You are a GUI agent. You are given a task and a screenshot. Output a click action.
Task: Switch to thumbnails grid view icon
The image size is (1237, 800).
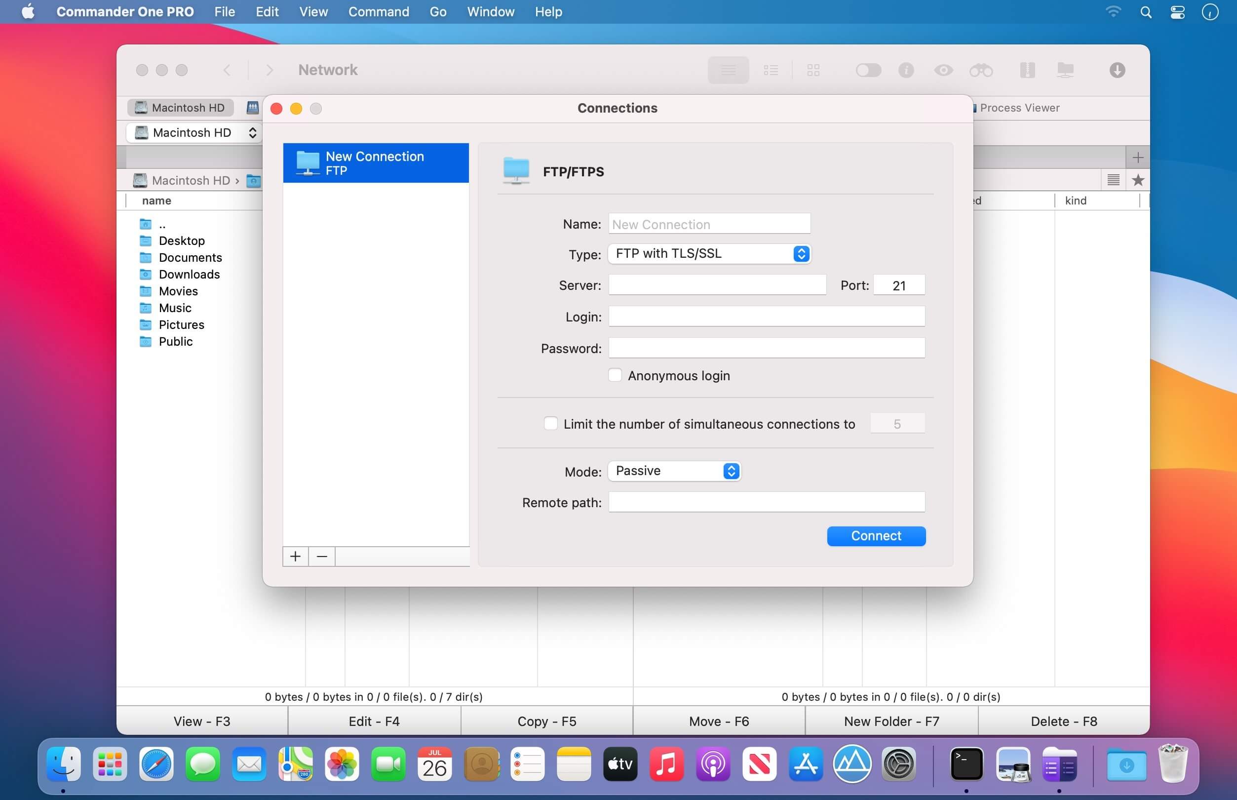813,70
